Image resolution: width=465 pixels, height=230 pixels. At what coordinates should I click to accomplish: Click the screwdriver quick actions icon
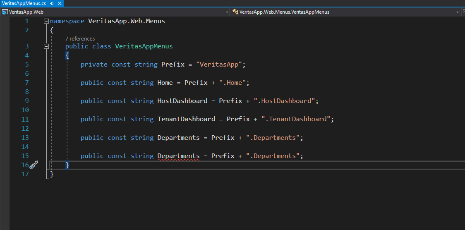34,165
